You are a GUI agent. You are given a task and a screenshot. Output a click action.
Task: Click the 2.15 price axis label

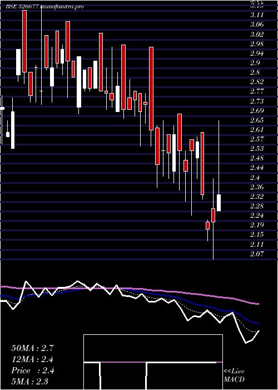257,235
